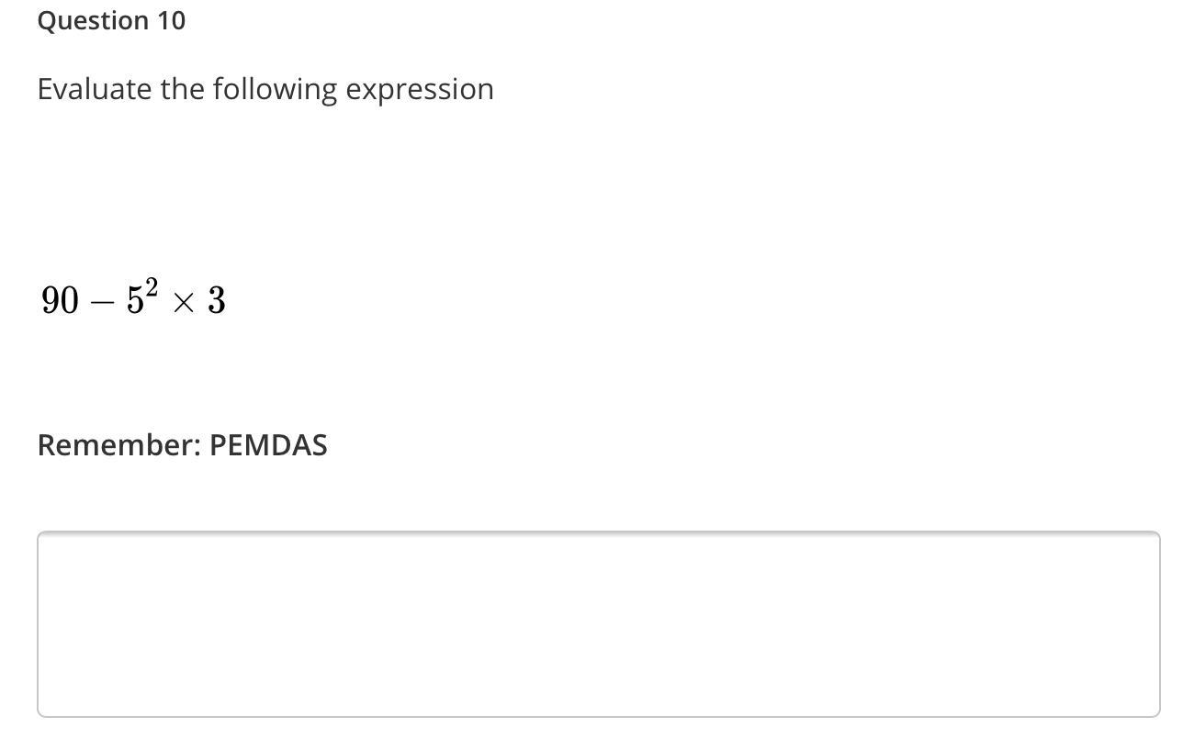1183x750 pixels.
Task: Click the exponent 2 above the 5
Action: 152,288
